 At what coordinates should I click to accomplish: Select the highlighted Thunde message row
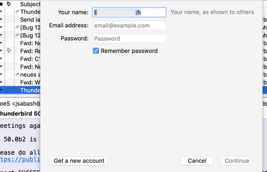click(20, 90)
